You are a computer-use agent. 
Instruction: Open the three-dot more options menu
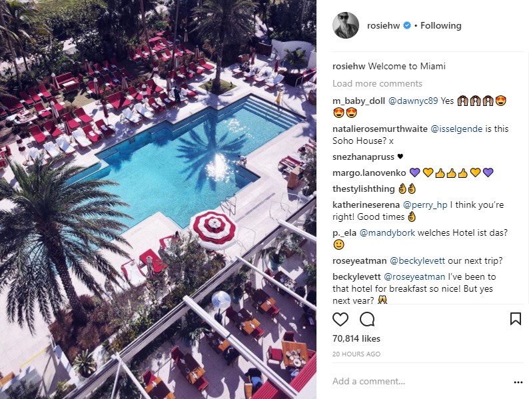[518, 382]
